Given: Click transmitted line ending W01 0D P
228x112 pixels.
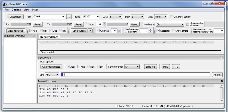Looking at the screenshot, I should point(54,89).
